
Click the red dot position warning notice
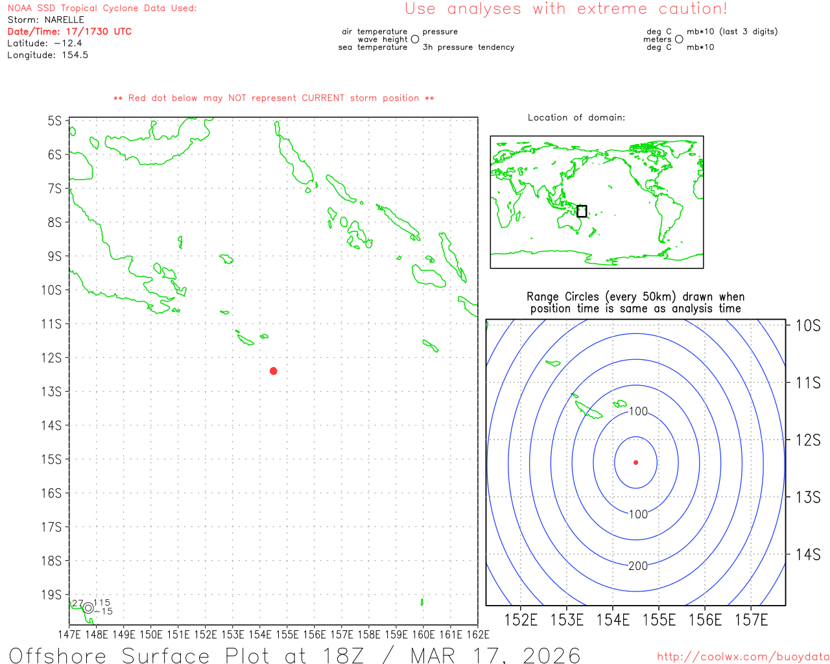pos(274,99)
